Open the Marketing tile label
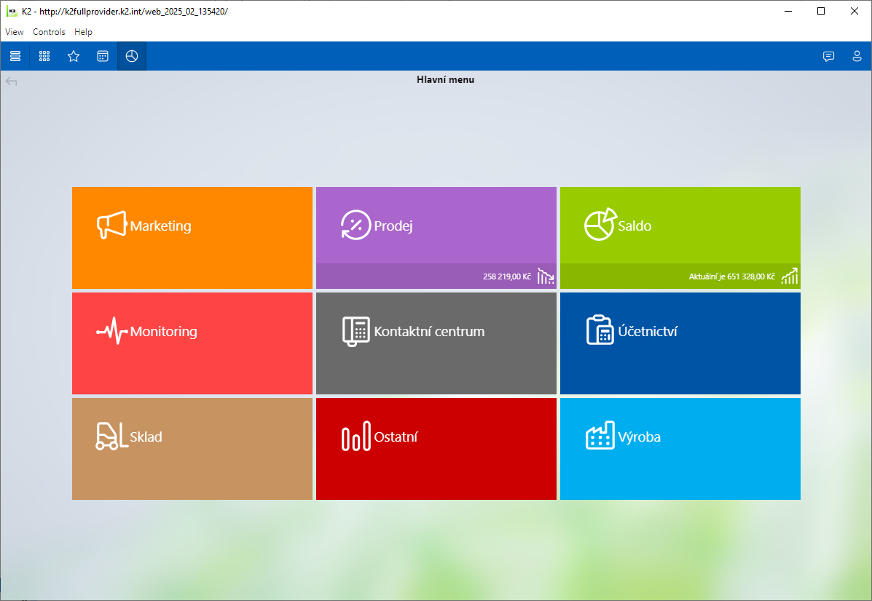 pos(161,226)
